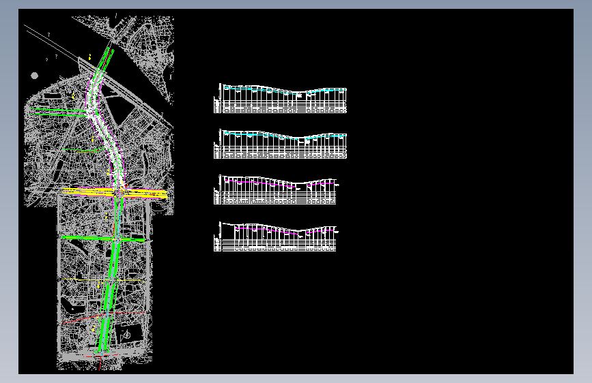Image resolution: width=592 pixels, height=383 pixels.
Task: Click the stadium symbol near map bottom
Action: coord(126,335)
